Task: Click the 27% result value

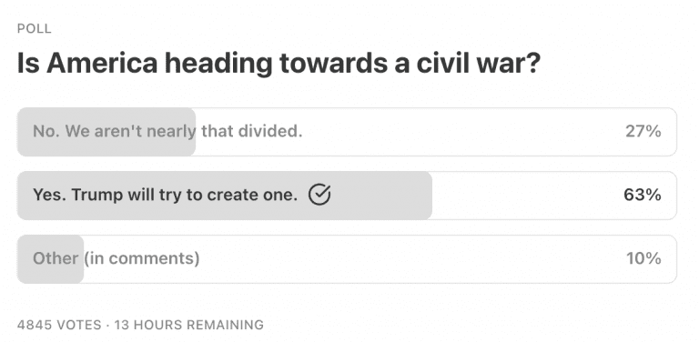Action: 643,132
